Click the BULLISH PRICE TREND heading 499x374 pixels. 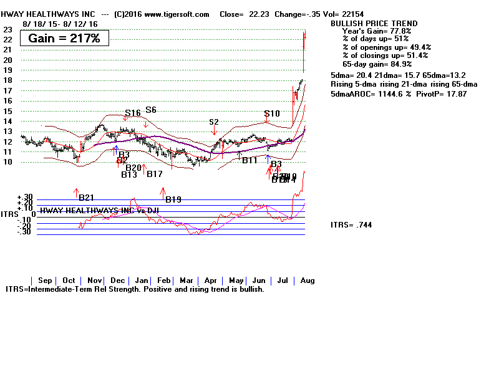coord(374,23)
